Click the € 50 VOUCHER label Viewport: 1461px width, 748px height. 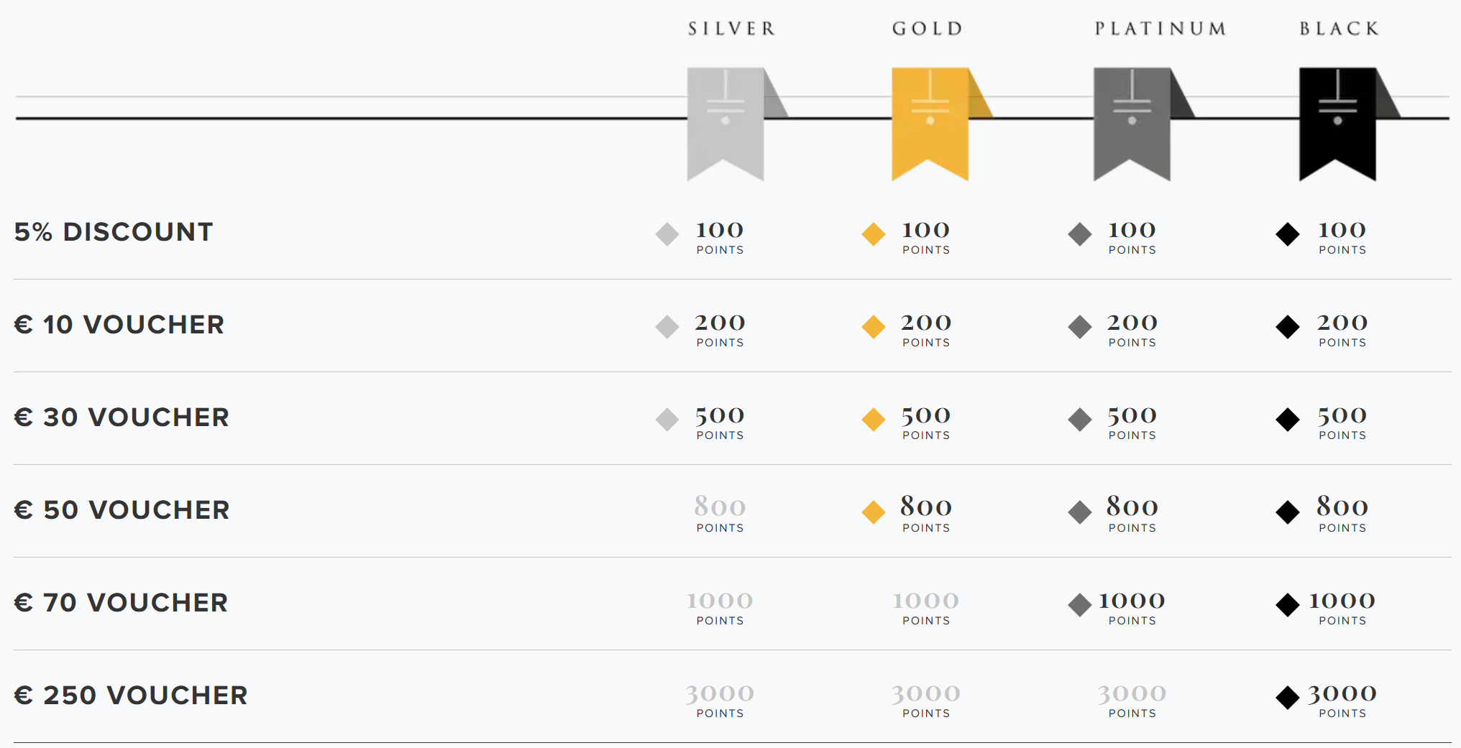point(122,510)
